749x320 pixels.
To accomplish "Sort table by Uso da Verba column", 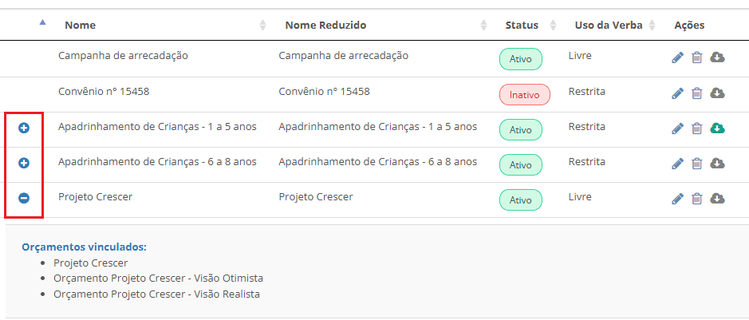I will tap(609, 26).
